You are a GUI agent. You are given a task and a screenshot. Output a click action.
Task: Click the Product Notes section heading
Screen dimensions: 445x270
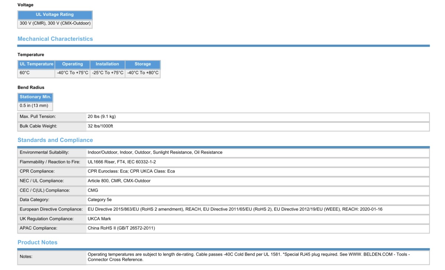point(37,243)
